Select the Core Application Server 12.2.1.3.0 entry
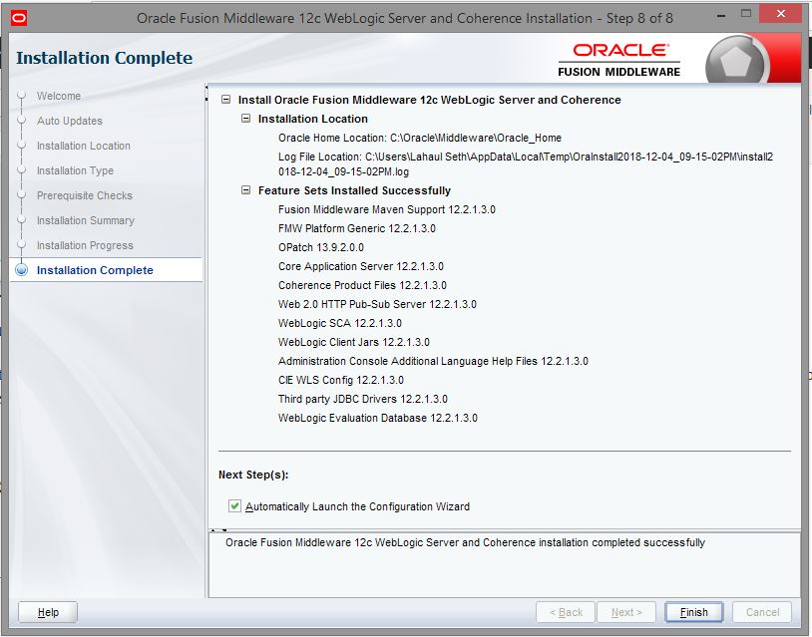The image size is (812, 637). [360, 267]
